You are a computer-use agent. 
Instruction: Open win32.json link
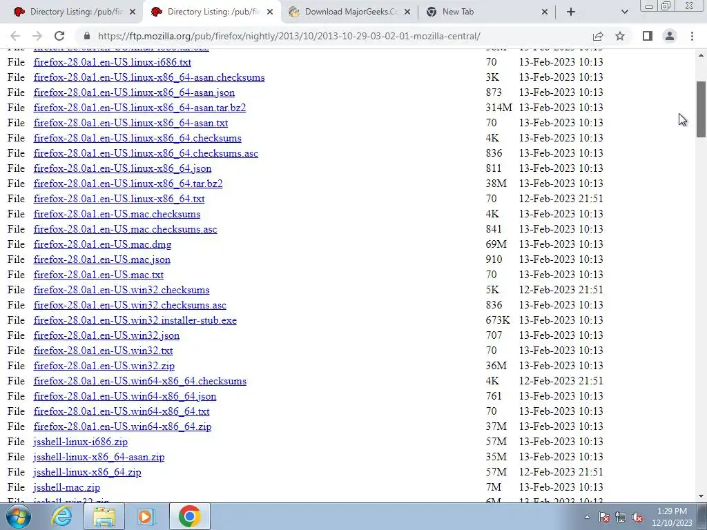pos(106,336)
